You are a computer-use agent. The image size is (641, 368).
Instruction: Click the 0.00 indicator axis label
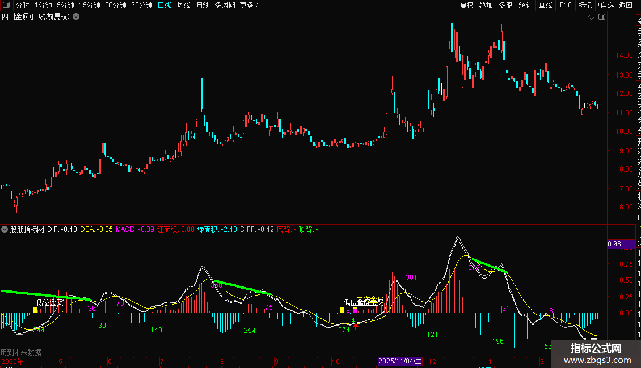[626, 313]
